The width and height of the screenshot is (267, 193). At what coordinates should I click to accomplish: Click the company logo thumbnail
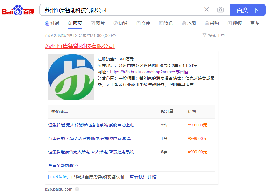tap(71, 77)
